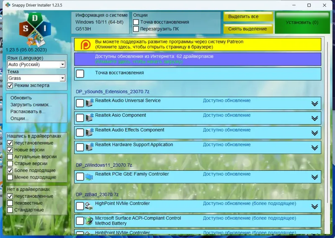Expand Realtek Hardware Support Application chevron
Viewport: 335px width, 238px height.
click(314, 148)
